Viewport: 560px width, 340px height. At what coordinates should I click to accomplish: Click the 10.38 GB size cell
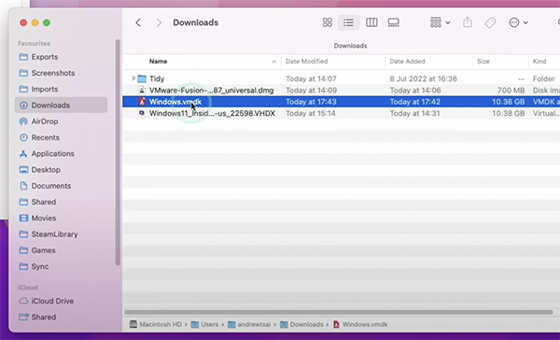[508, 113]
